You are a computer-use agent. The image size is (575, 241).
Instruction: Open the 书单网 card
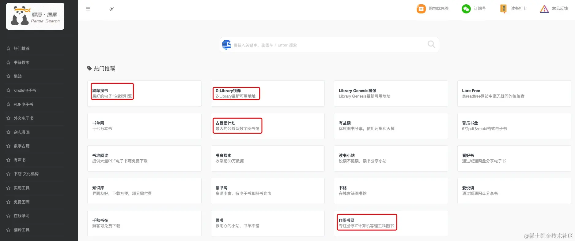[144, 126]
